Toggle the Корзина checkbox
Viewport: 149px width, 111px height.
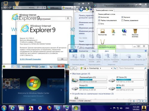(122, 17)
